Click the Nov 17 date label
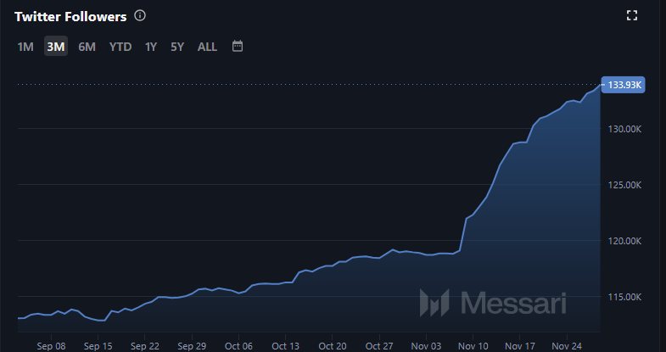Screen dimensions: 666x352 tap(520, 346)
